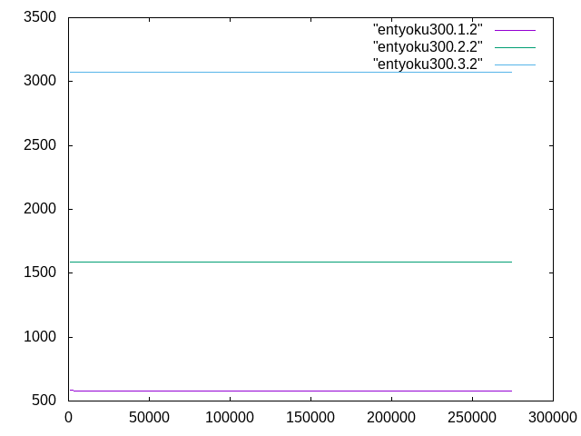This screenshot has height=436, width=581.
Task: Select the green legend line sample
Action: (x=515, y=47)
